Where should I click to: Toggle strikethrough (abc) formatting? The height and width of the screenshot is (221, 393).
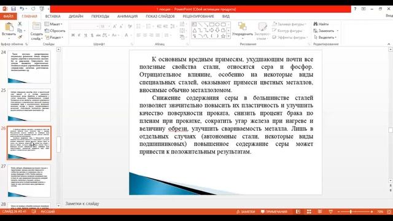[x=98, y=36]
